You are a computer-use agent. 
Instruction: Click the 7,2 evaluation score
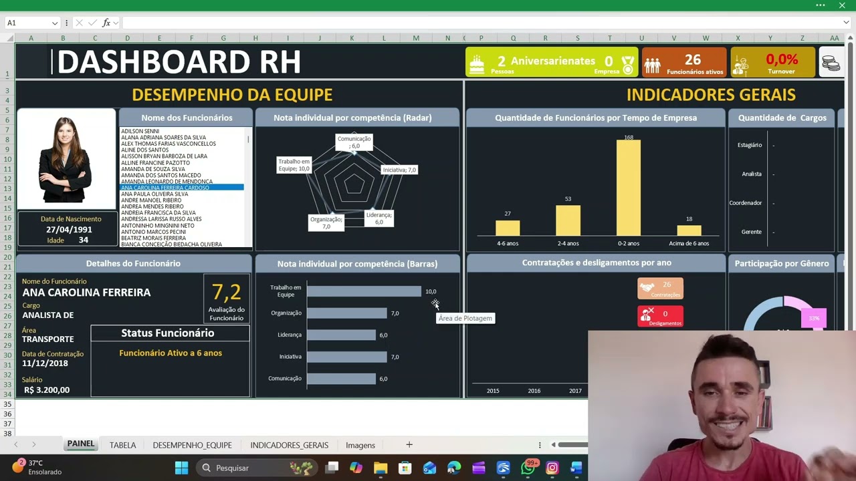click(226, 292)
